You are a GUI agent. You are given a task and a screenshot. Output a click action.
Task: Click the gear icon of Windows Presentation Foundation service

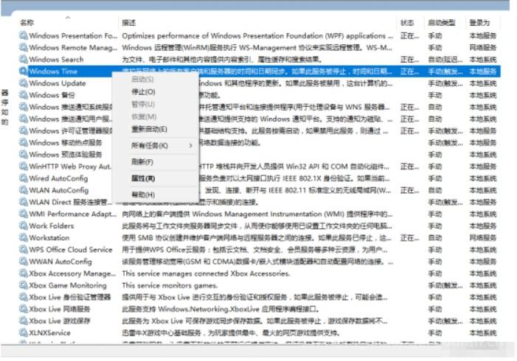(23, 35)
